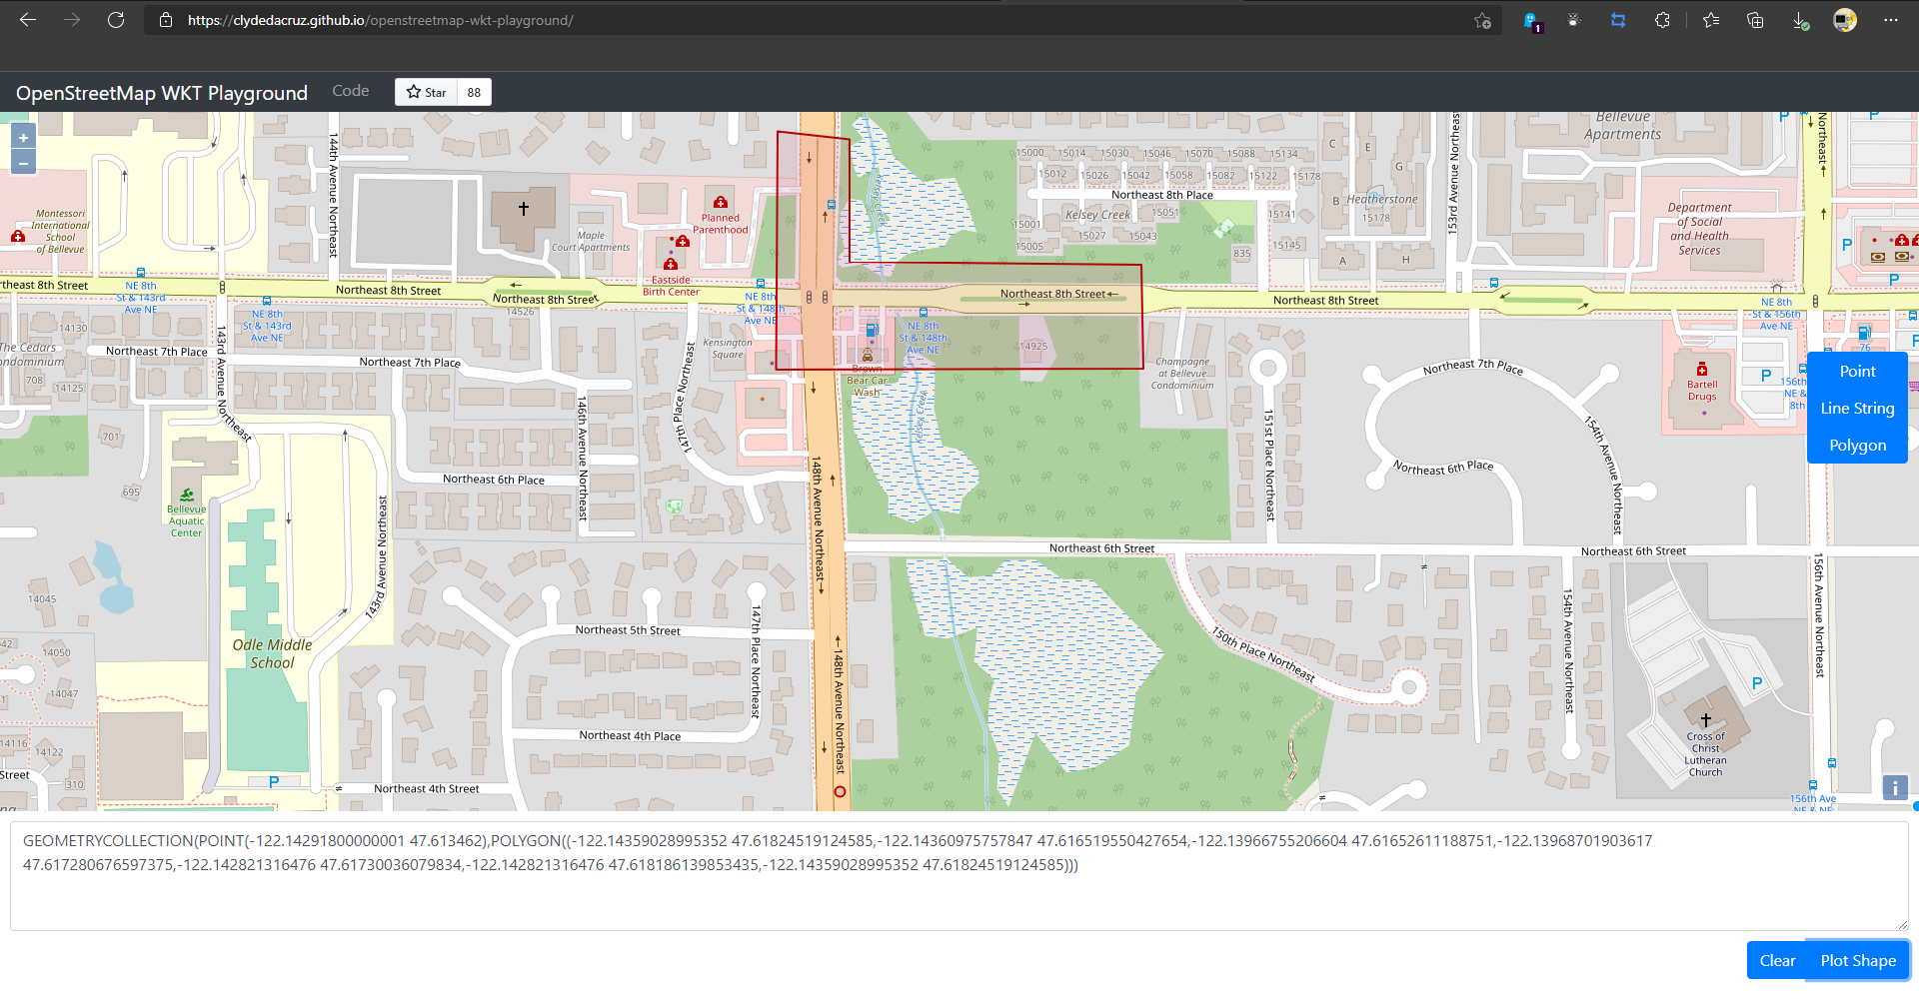Open the downloads panel
1919x1008 pixels.
1800,20
